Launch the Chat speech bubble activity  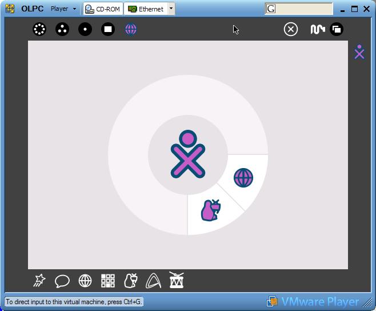point(62,281)
